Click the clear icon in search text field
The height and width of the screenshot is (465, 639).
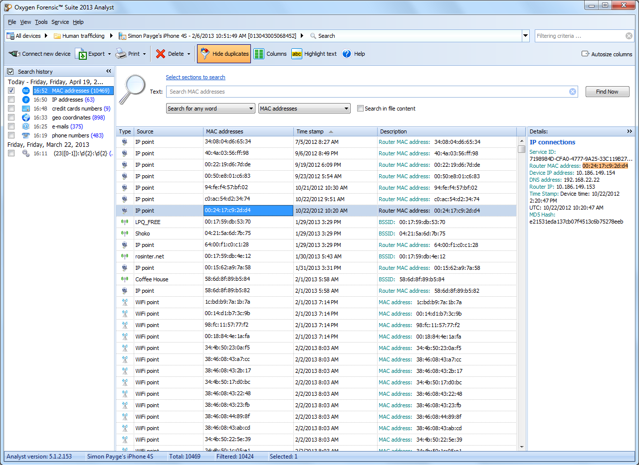click(x=573, y=92)
